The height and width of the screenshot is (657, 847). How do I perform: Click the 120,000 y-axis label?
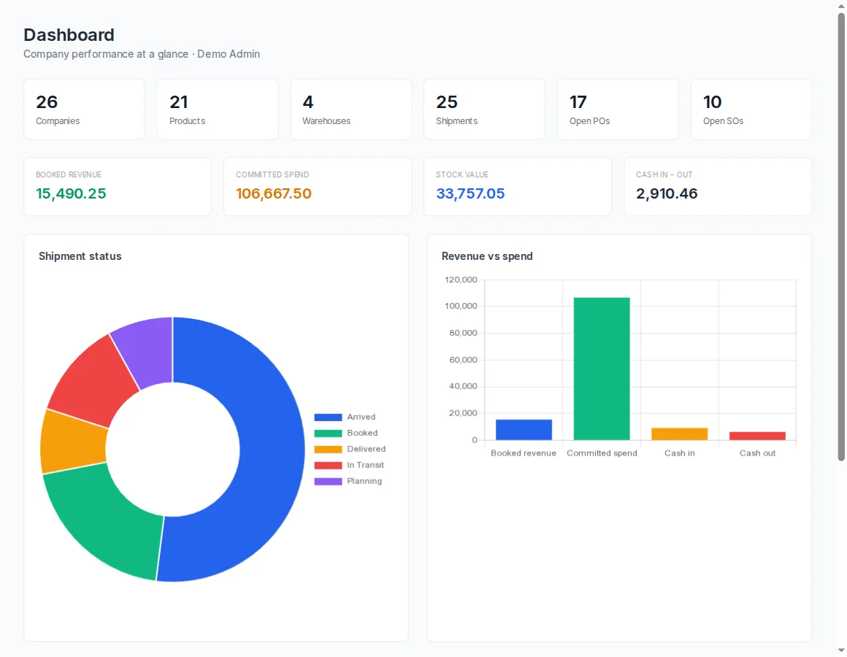(461, 280)
